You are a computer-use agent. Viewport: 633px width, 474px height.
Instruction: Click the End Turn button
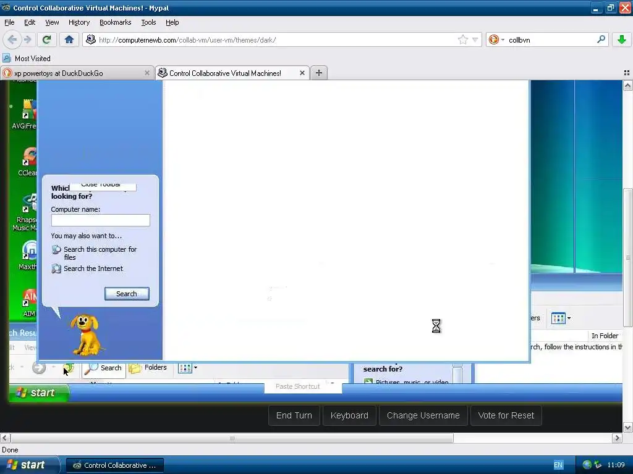(294, 415)
